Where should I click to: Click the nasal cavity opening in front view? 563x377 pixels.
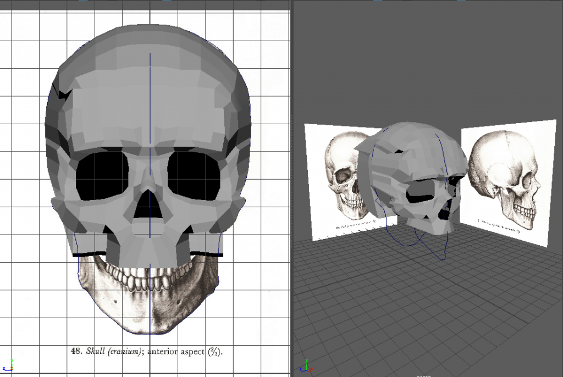[147, 204]
